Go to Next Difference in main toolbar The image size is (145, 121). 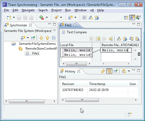(91, 17)
